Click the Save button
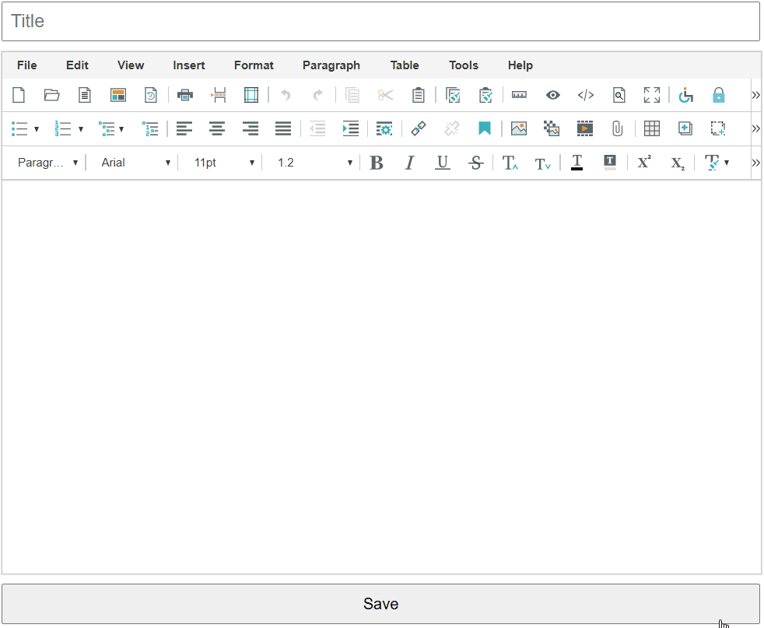Screen dimensions: 764x628 click(380, 604)
